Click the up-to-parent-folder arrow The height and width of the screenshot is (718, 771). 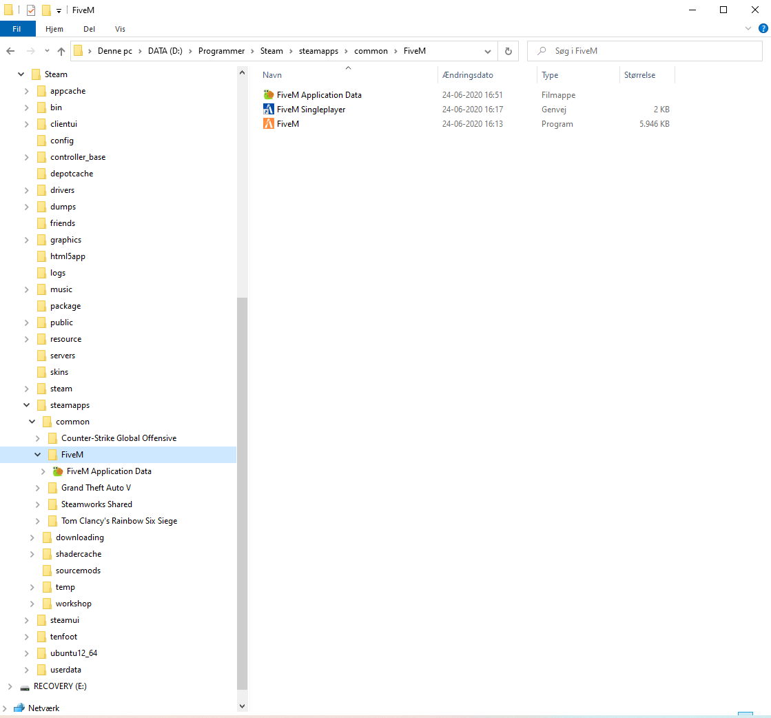point(61,50)
